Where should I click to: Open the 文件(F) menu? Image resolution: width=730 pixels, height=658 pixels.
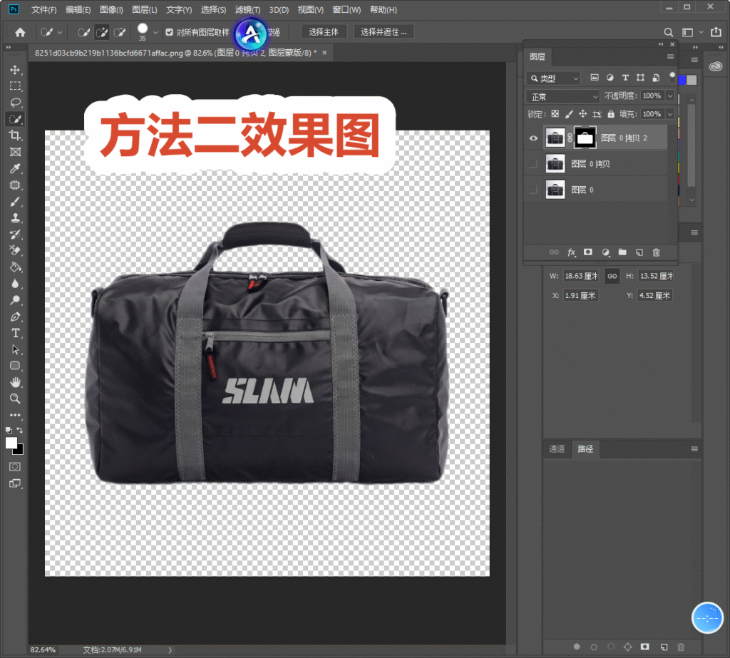pyautogui.click(x=43, y=10)
